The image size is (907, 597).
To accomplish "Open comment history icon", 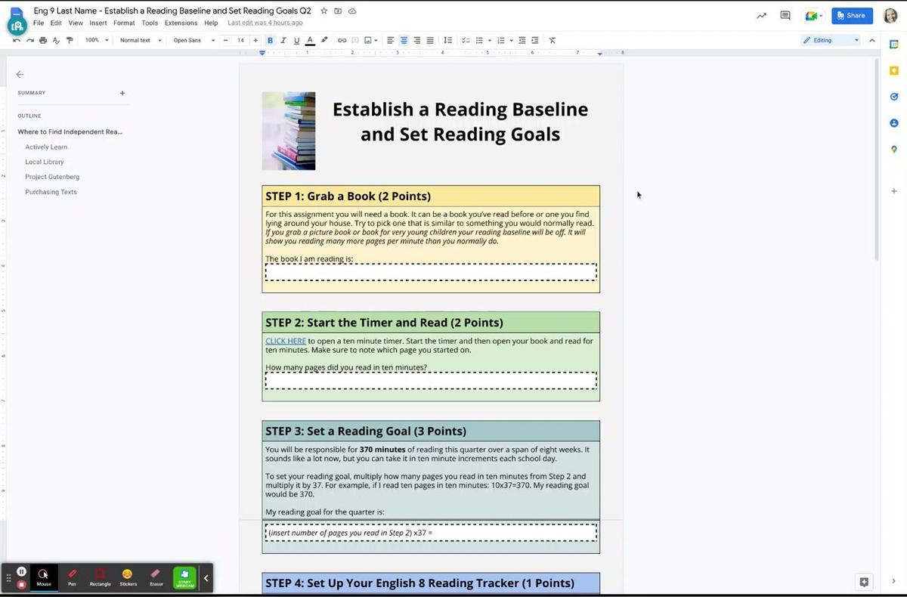I will 785,15.
